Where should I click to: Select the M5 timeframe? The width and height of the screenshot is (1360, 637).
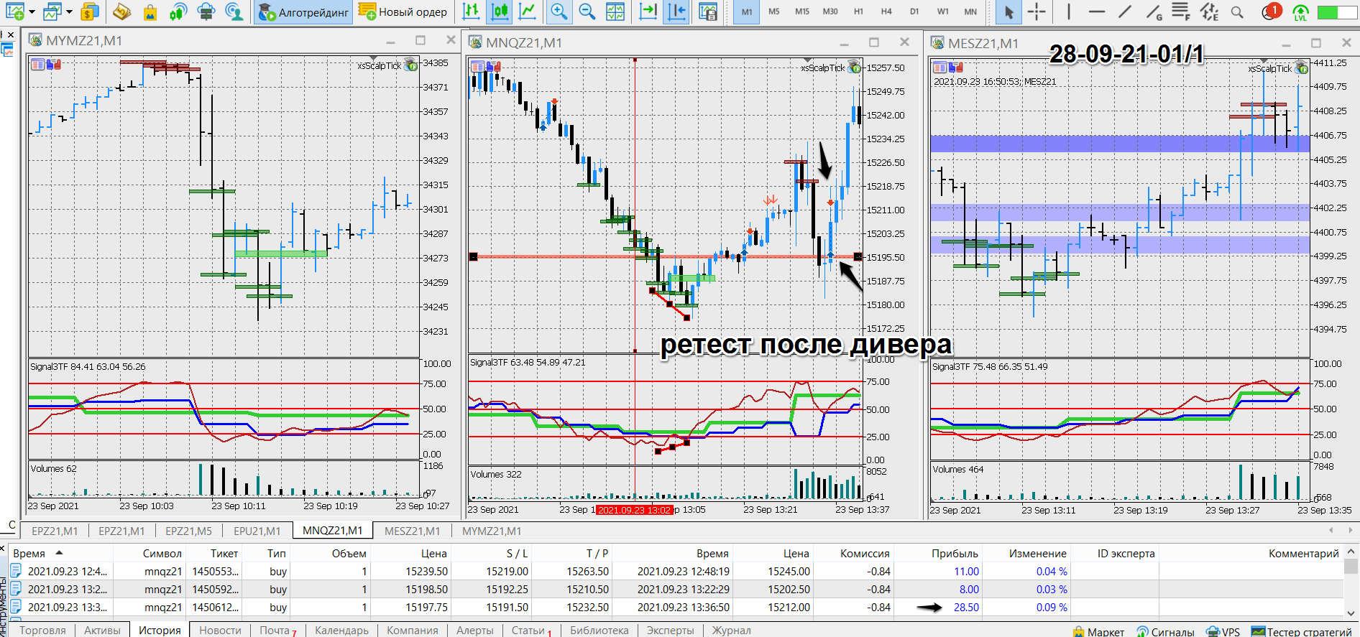click(x=774, y=11)
